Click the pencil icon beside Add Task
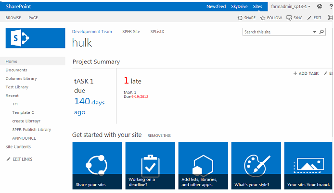The width and height of the screenshot is (334, 193). click(x=325, y=73)
